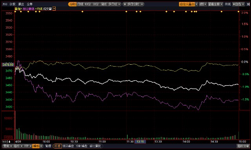
Task: Open the F10 company info page
Action: click(x=5, y=4)
